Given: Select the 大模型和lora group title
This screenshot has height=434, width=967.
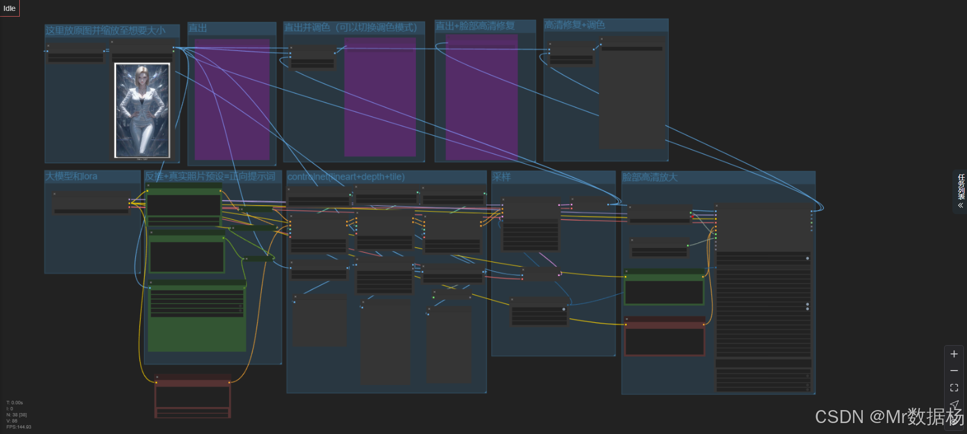Looking at the screenshot, I should point(71,177).
